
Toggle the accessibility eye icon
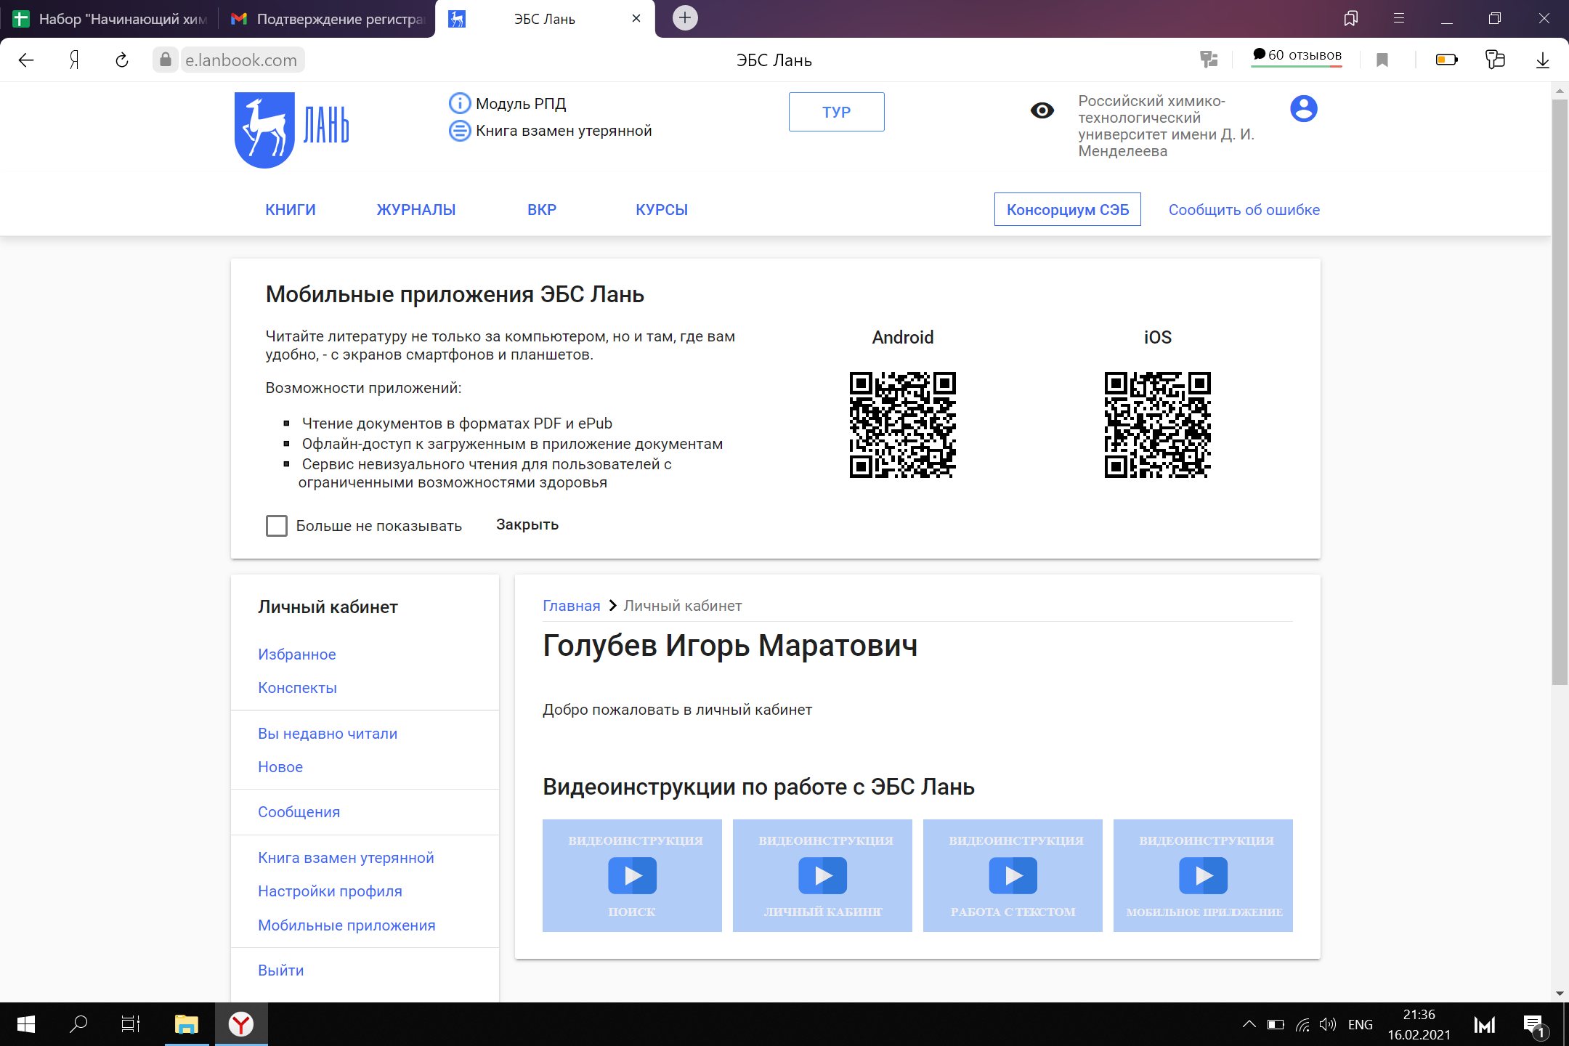coord(1042,110)
